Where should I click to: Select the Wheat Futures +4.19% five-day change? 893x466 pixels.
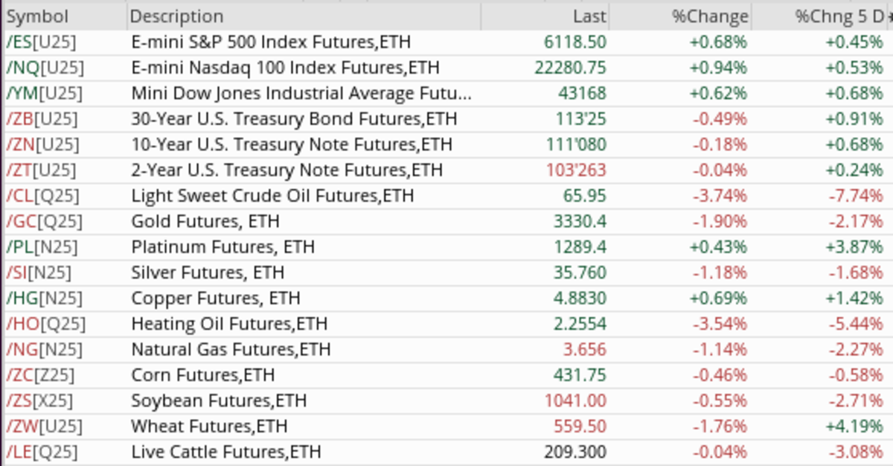(x=854, y=427)
